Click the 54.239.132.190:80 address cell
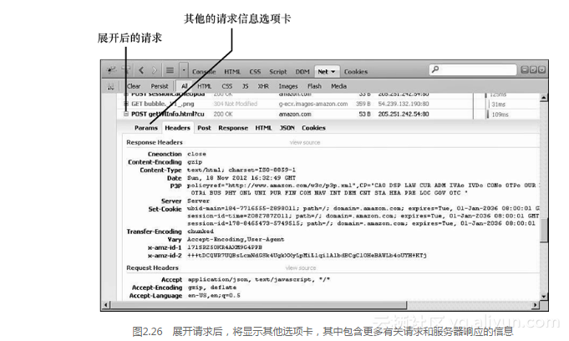 point(404,104)
